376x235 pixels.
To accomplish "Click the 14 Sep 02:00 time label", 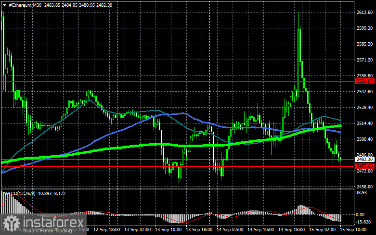I will 230,230.
